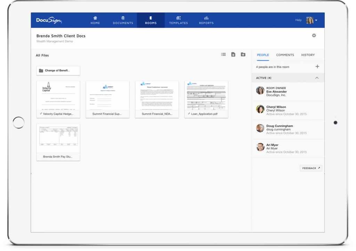Image resolution: width=356 pixels, height=251 pixels.
Task: Open the Change of Benefi... folder
Action: point(58,70)
